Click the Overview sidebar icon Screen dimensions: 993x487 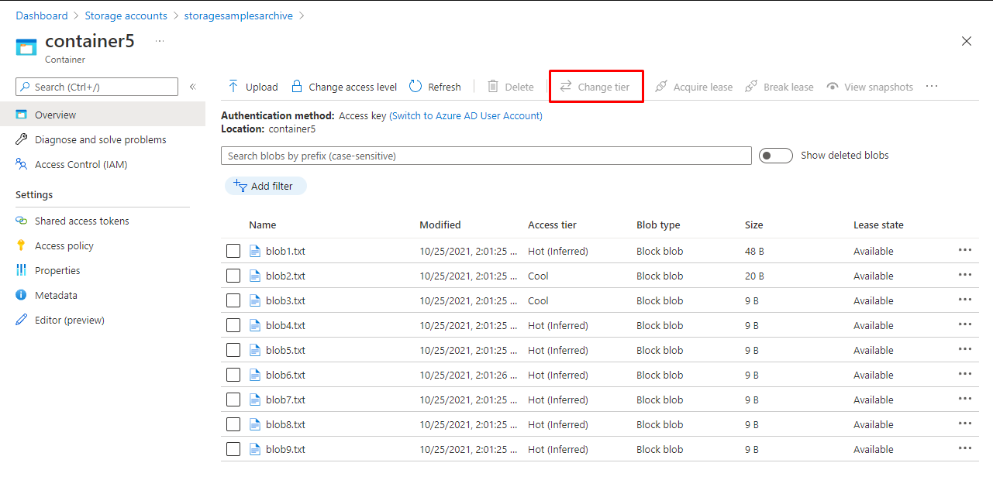pos(22,115)
